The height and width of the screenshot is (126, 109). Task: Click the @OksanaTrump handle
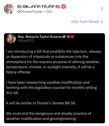point(30,12)
